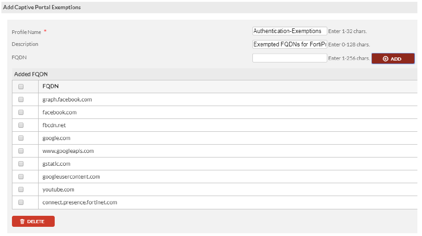The height and width of the screenshot is (236, 422).
Task: Tick the fbcdn.net checkbox
Action: [x=21, y=125]
